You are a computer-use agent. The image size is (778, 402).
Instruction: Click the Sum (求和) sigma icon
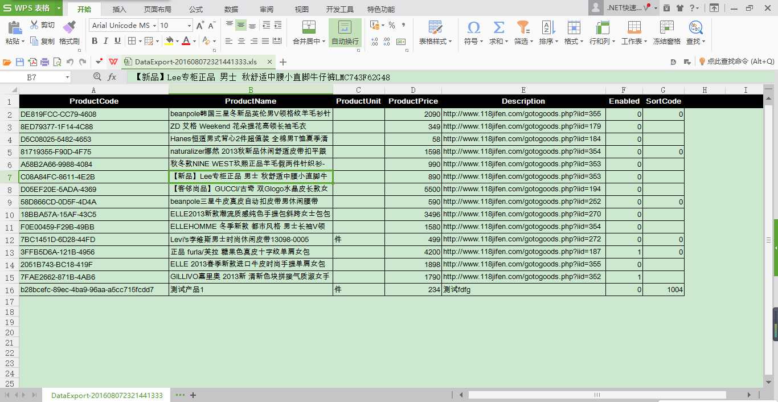(498, 27)
